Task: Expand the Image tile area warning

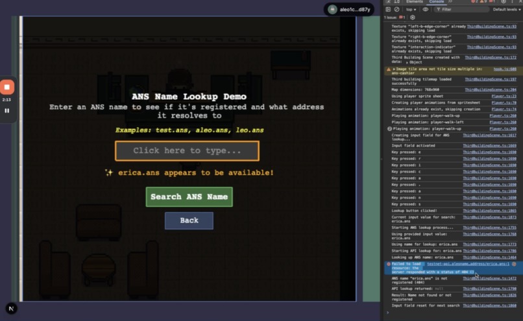Action: coord(394,69)
